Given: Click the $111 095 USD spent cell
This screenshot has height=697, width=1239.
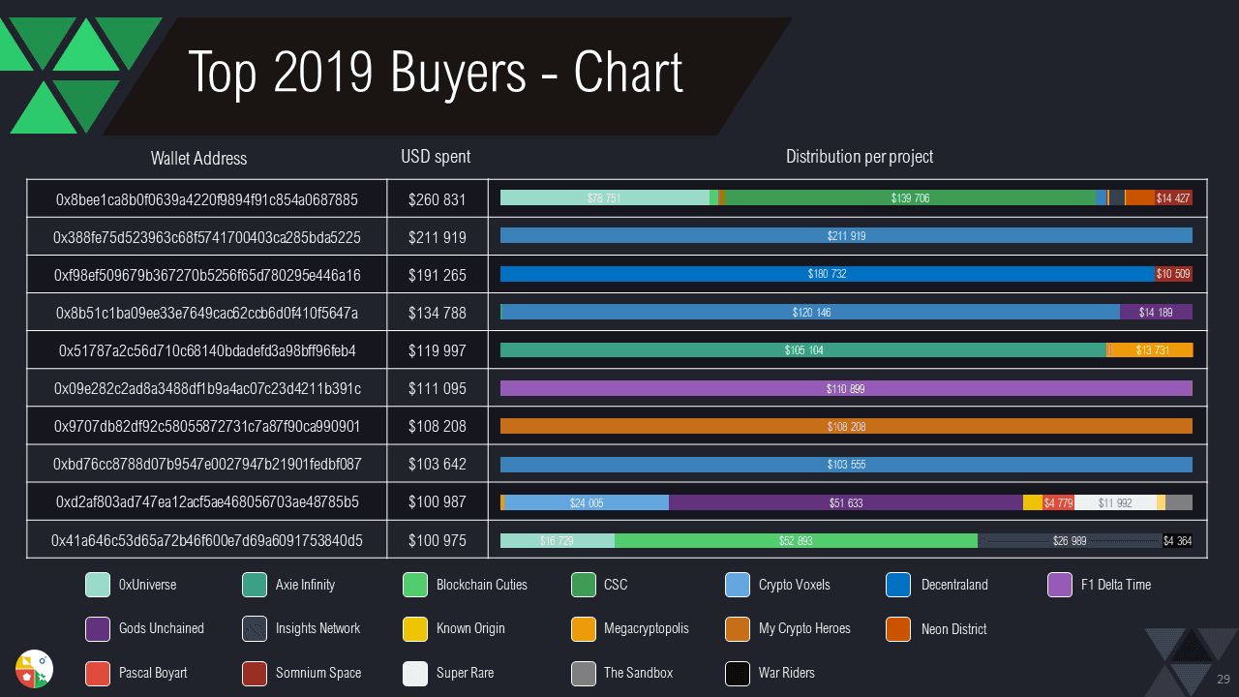Looking at the screenshot, I should coord(438,388).
